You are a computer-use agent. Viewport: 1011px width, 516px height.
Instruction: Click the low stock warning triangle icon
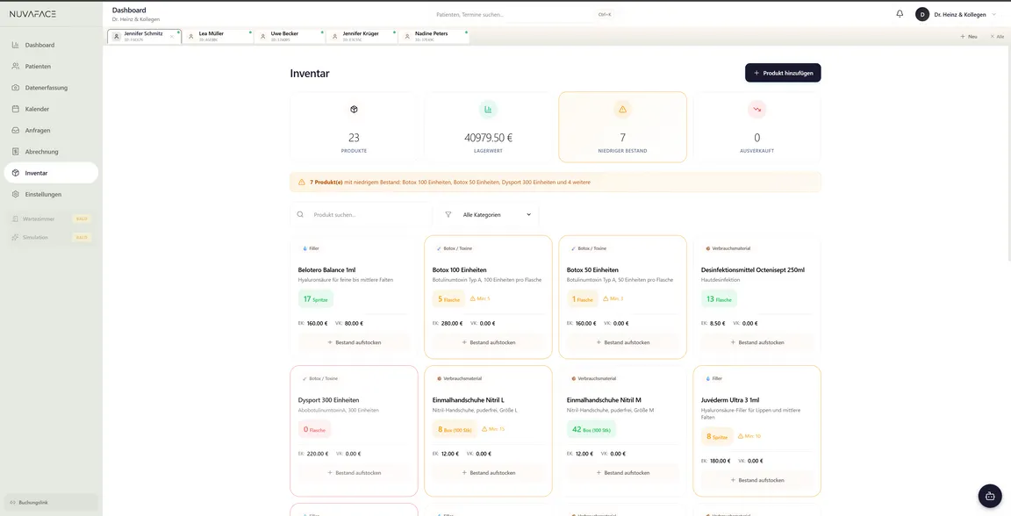[x=622, y=110]
